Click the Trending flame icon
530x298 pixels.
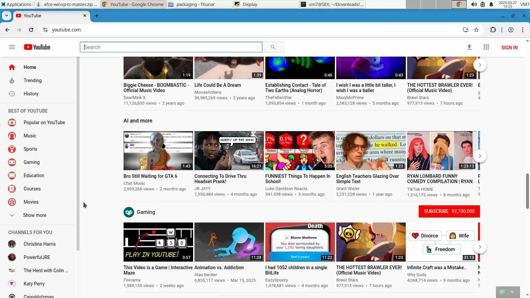(12, 80)
